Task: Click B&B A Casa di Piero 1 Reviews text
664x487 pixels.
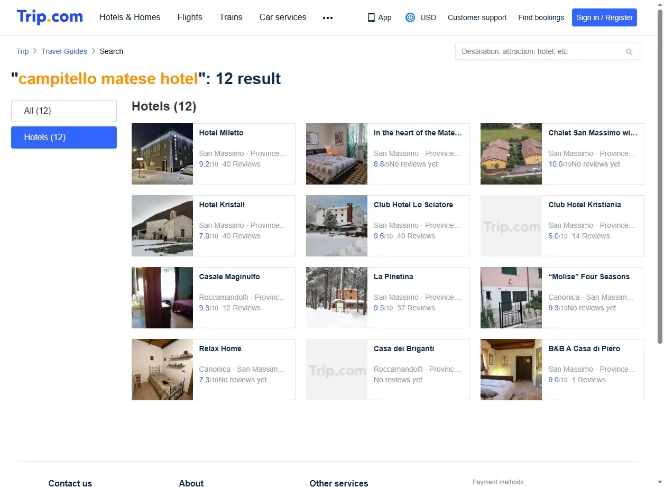Action: 589,380
